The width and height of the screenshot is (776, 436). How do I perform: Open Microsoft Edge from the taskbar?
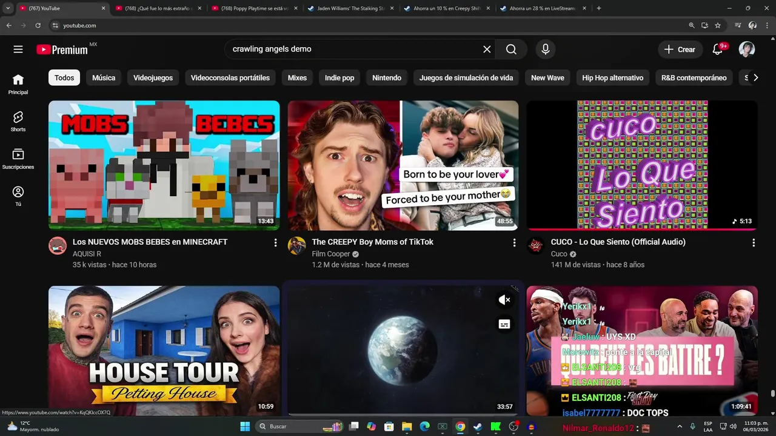[424, 426]
